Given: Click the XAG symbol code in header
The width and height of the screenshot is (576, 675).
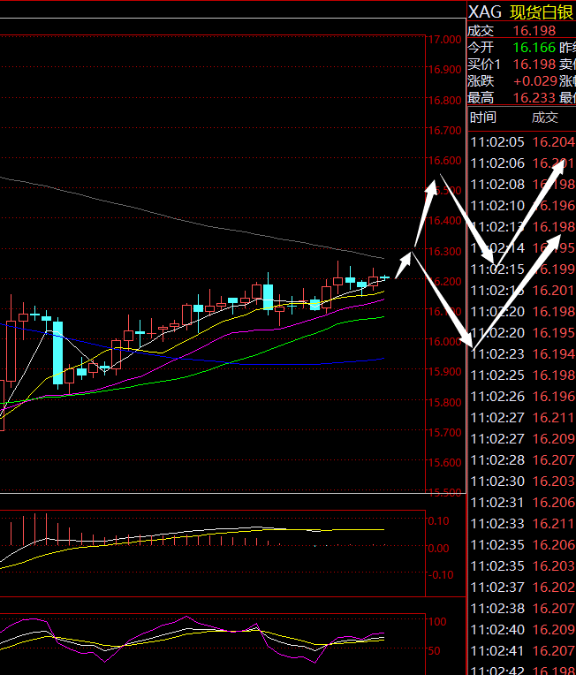Looking at the screenshot, I should (x=485, y=11).
